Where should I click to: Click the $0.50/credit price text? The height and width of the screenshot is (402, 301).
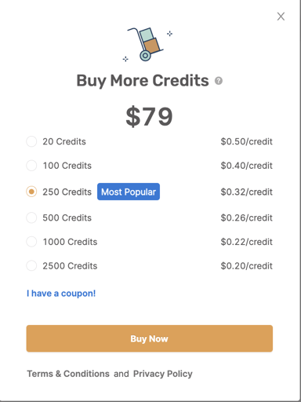click(x=246, y=141)
